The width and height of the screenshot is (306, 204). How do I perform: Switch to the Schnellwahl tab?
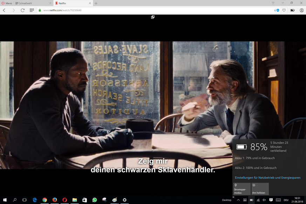[x=33, y=3]
